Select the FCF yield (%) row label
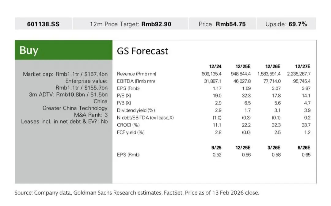The image size is (331, 206). [131, 132]
